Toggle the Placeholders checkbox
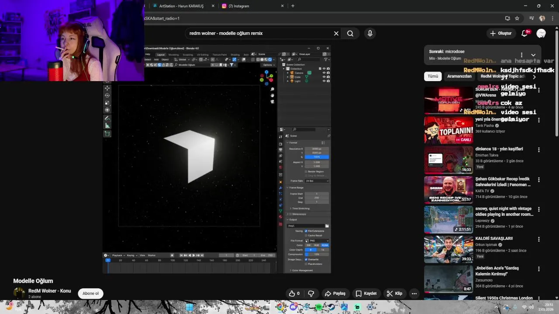The image size is (559, 314). pos(306,264)
